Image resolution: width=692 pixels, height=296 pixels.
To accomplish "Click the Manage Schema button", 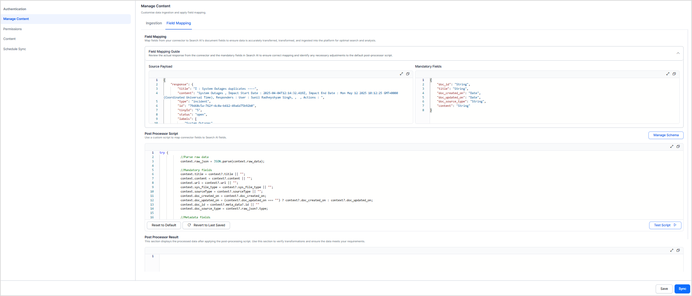I will 665,135.
